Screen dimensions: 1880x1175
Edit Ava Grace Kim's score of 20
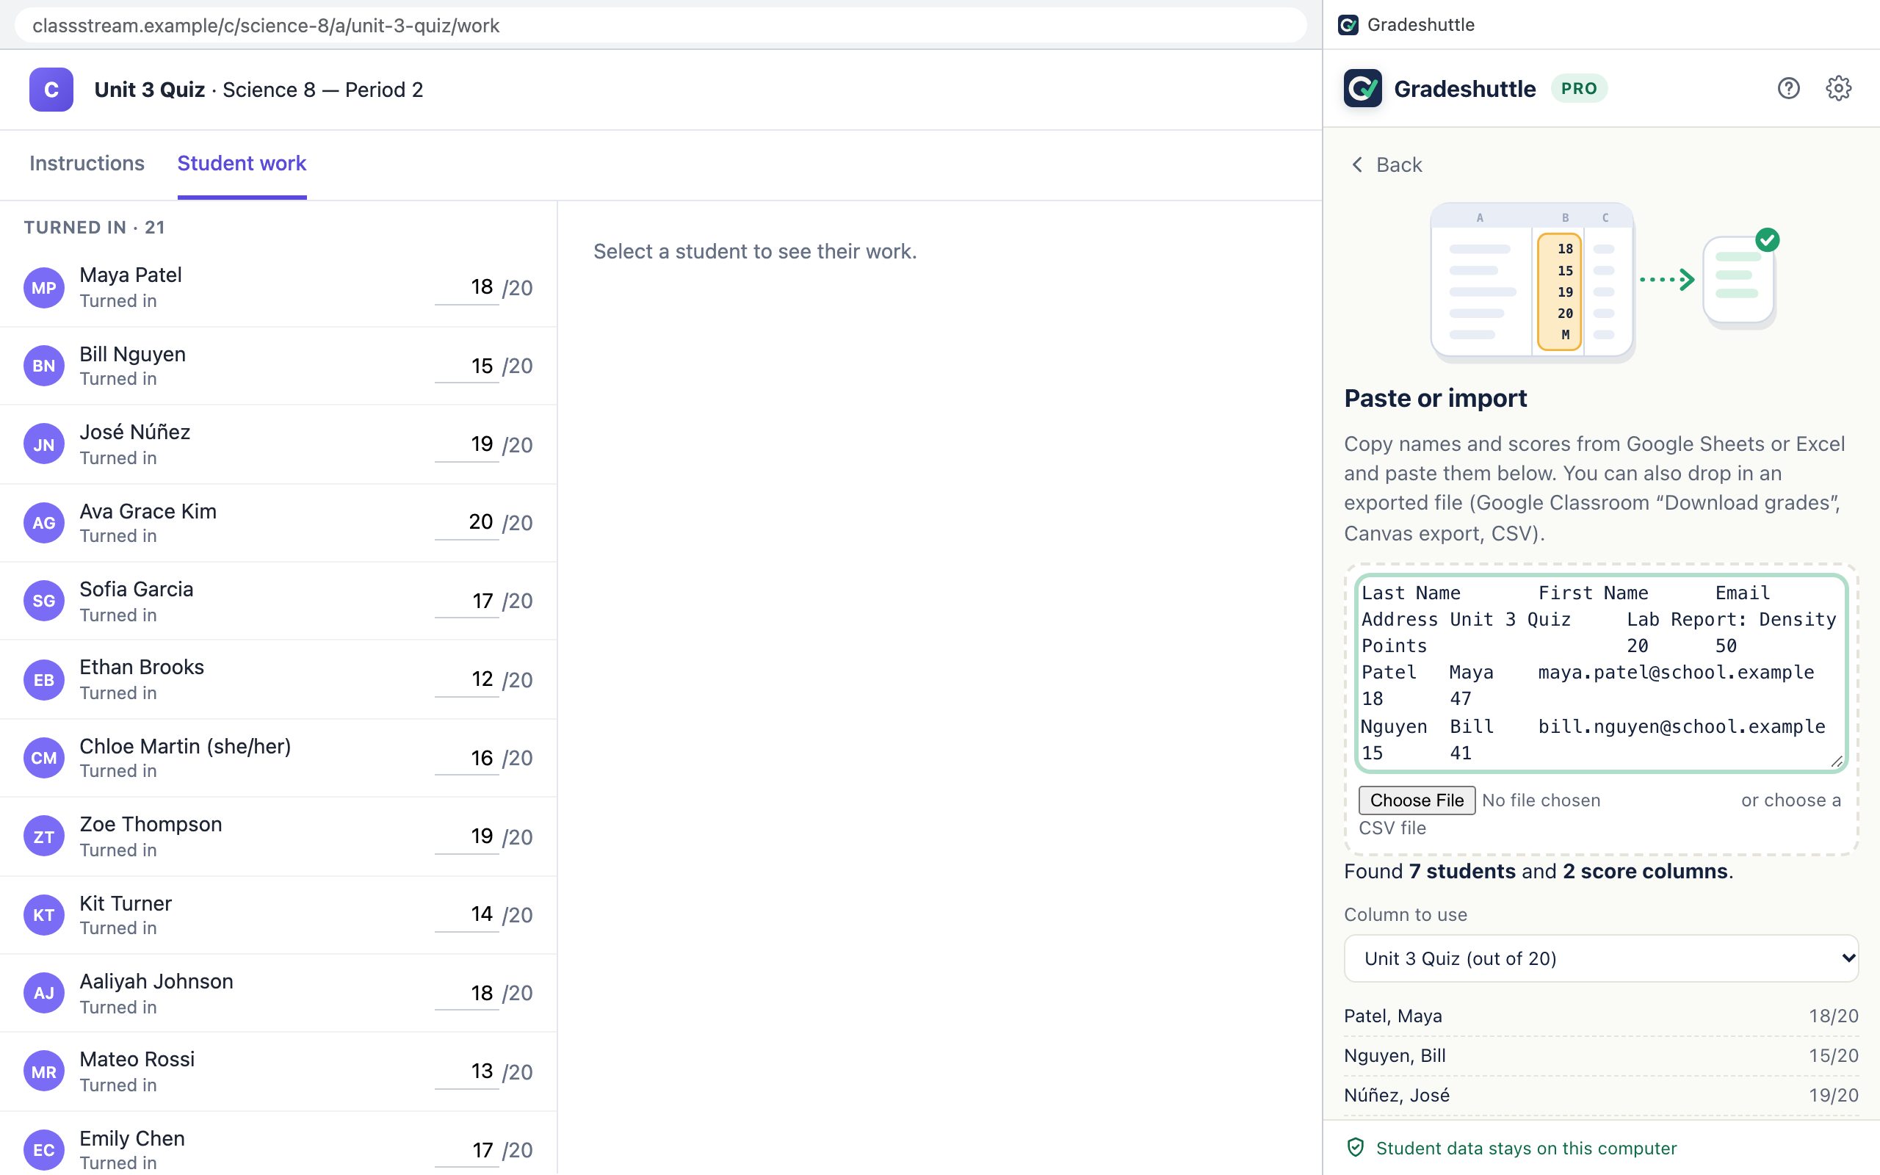pyautogui.click(x=466, y=522)
